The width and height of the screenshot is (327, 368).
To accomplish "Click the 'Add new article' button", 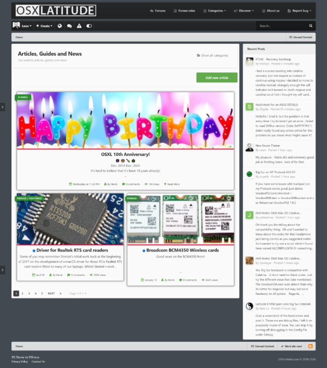I will pos(217,78).
